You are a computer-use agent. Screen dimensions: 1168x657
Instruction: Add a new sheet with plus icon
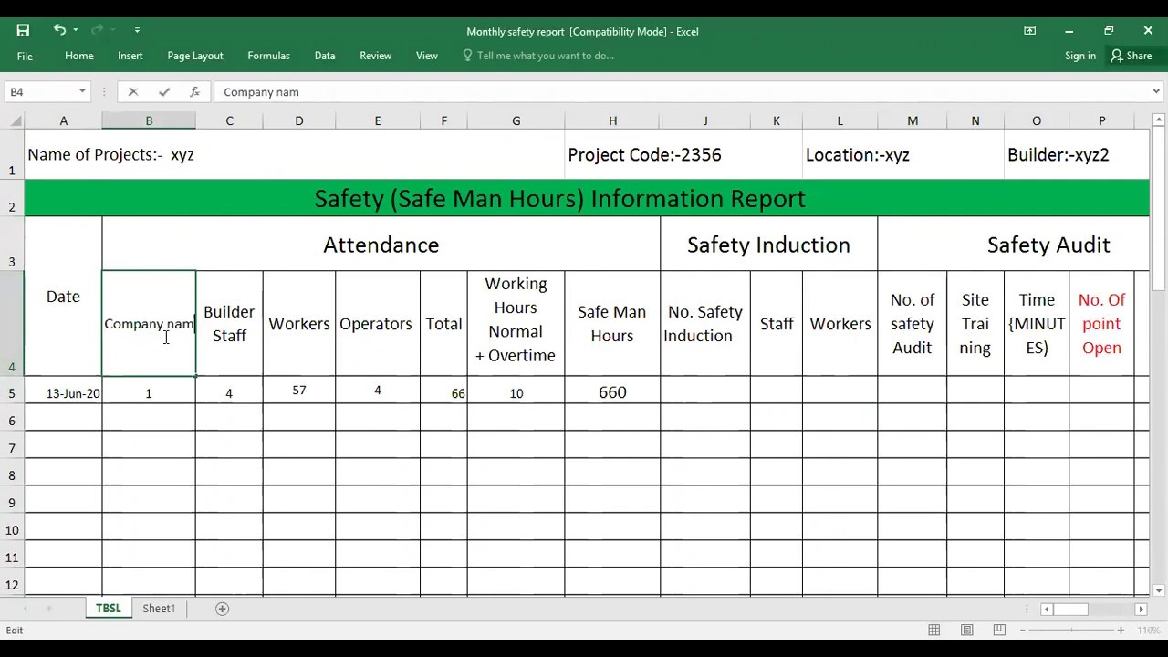click(222, 609)
